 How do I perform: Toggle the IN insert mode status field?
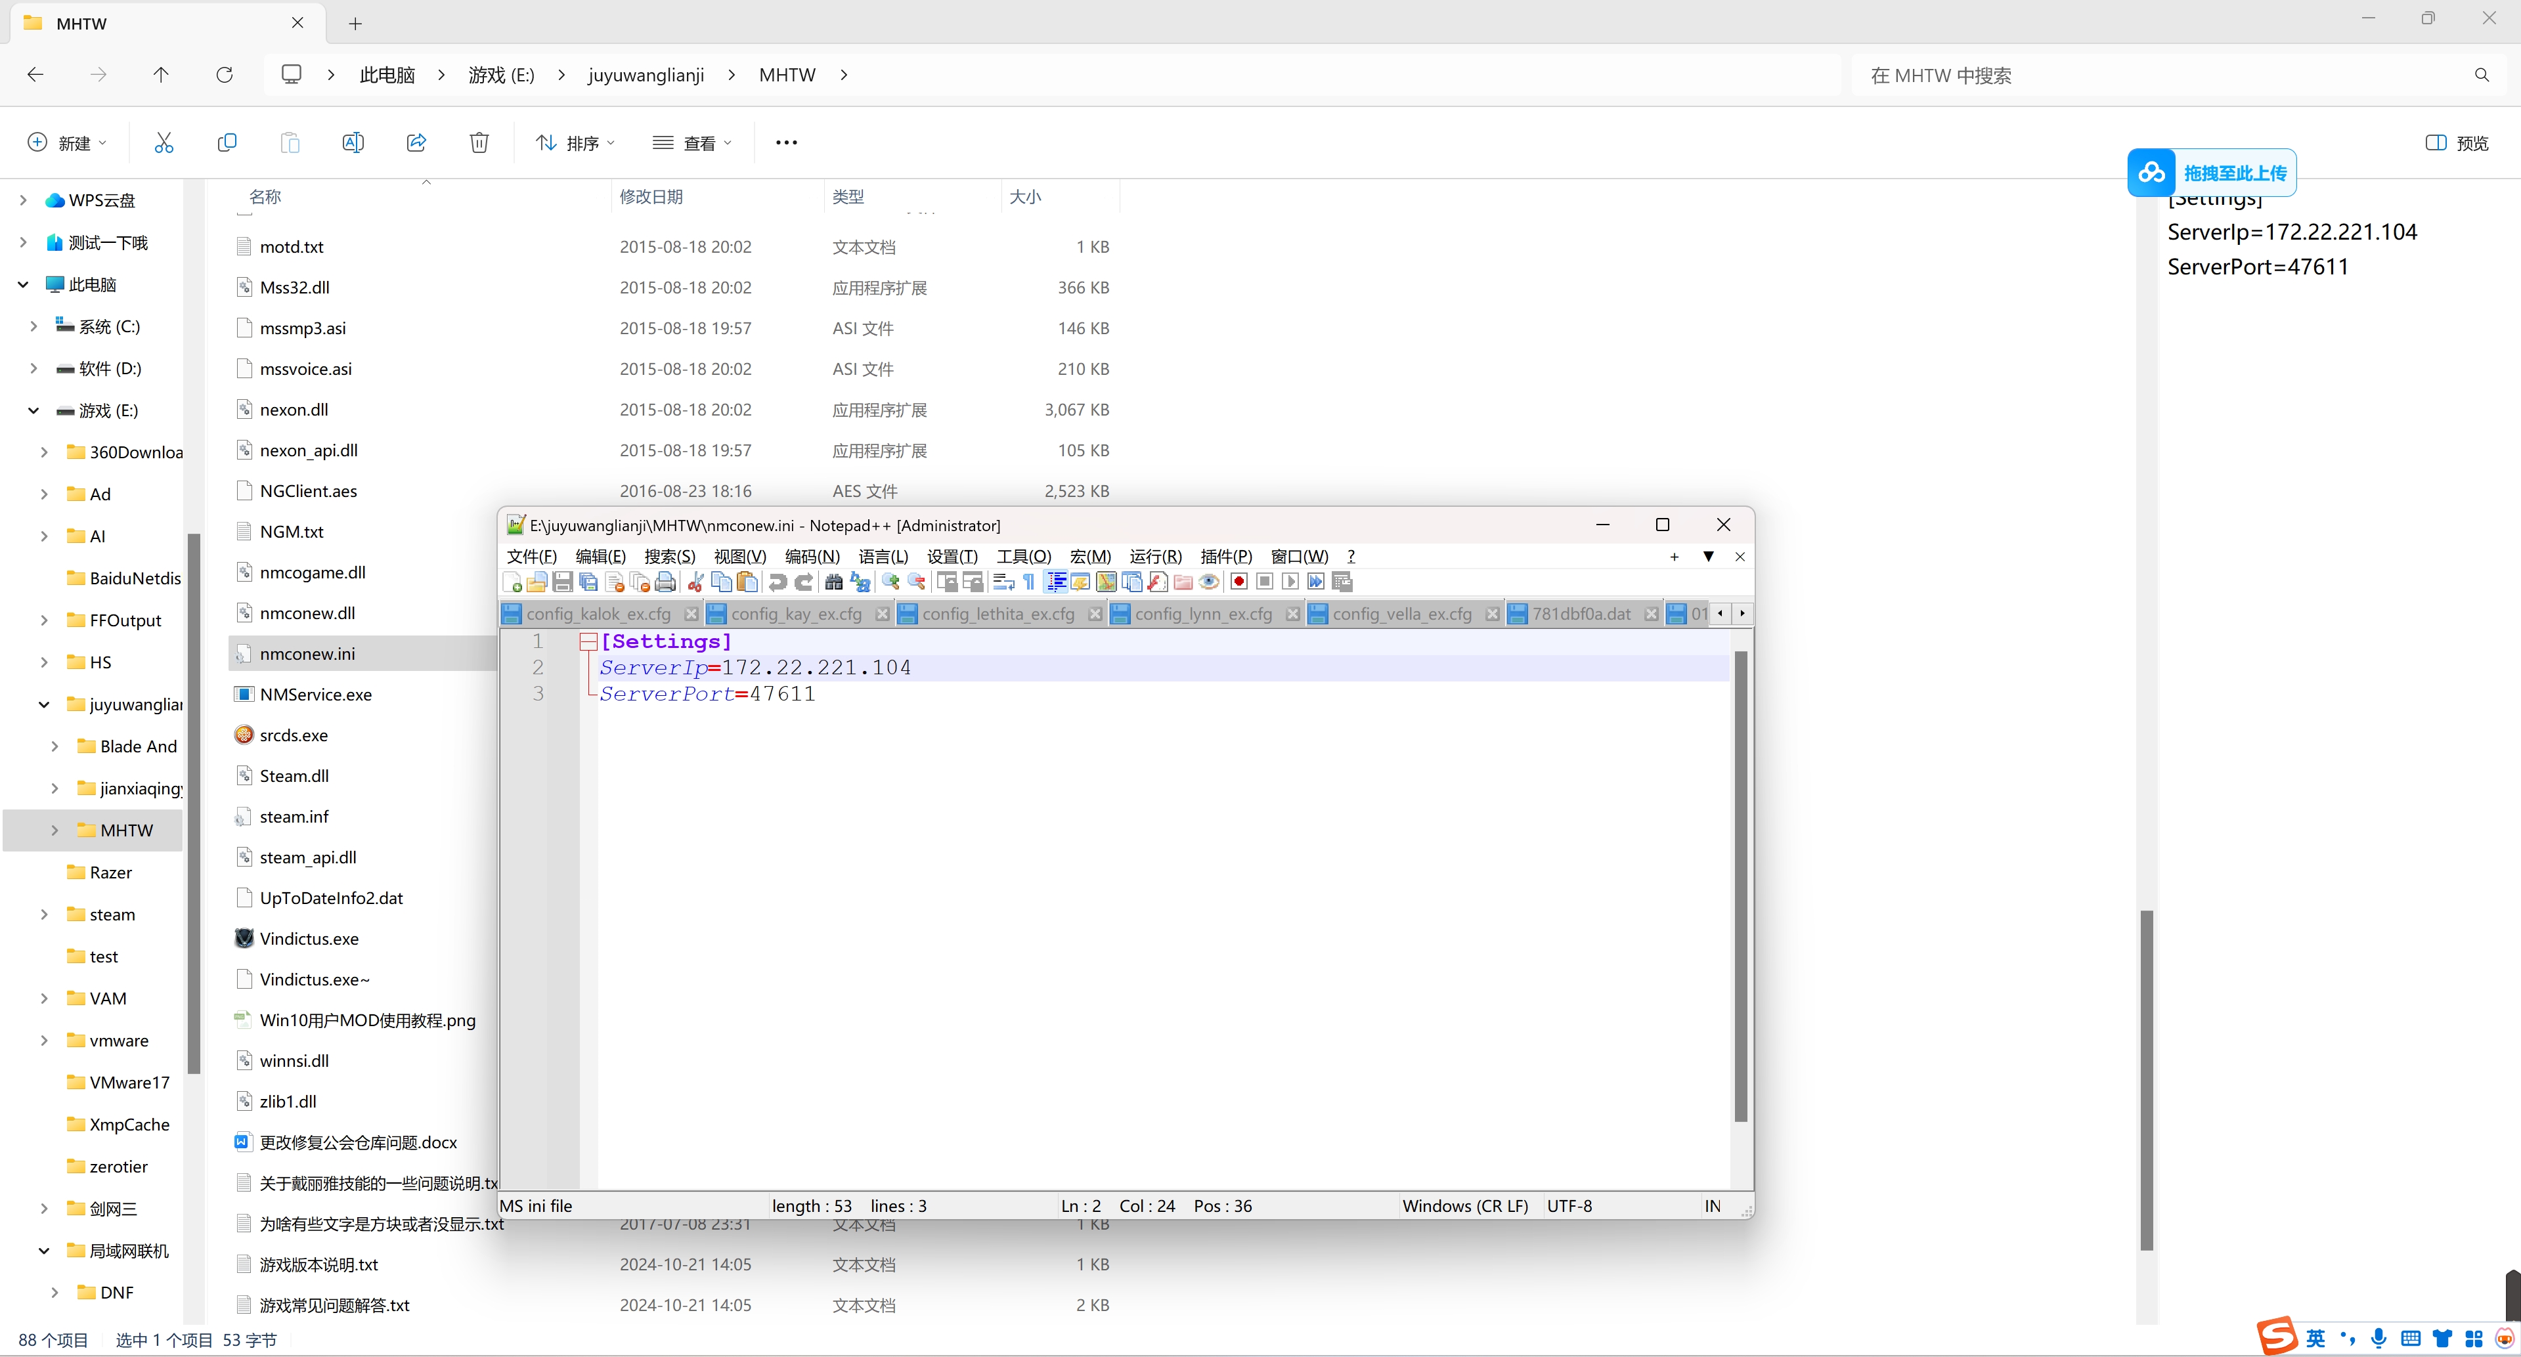click(1713, 1205)
